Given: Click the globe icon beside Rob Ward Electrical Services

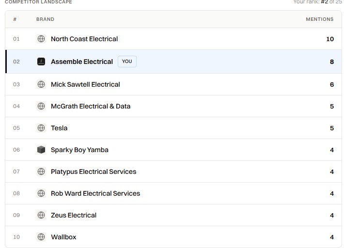Looking at the screenshot, I should (41, 193).
